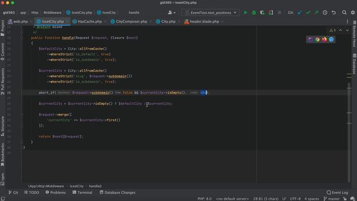Commit changes with the green checkmark
This screenshot has width=357, height=201.
[x=308, y=12]
